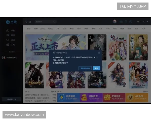Click the 覆盖本地存档 button
Screen dimensions: 151x121
coord(85,68)
